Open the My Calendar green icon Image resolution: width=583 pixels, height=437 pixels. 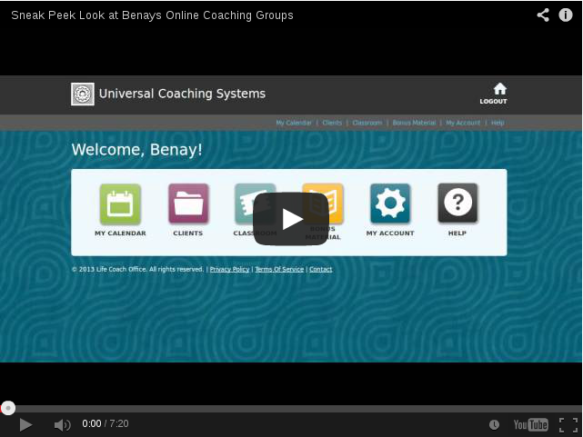click(120, 204)
